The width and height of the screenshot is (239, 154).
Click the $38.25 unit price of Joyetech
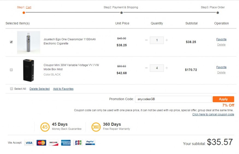122,45
